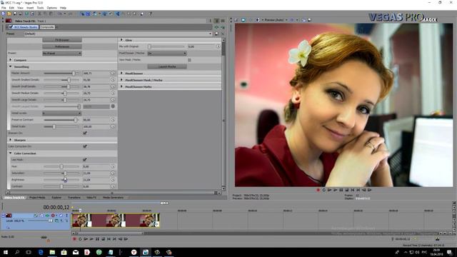Click Pause in the timeline transport
This screenshot has height=257, width=457.
(x=97, y=239)
